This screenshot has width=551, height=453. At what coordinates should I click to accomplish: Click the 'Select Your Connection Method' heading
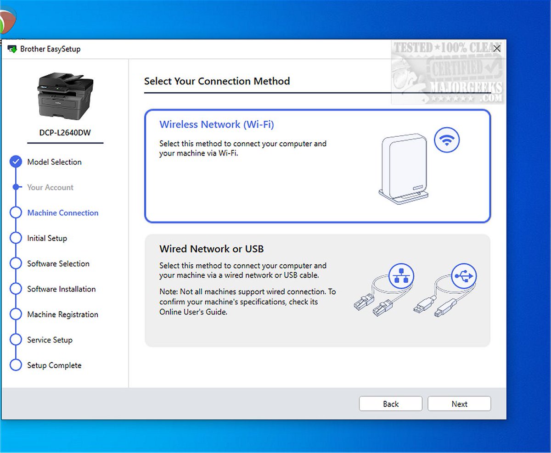(217, 81)
